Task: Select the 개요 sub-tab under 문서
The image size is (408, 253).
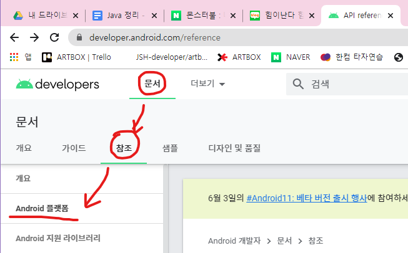Action: pyautogui.click(x=24, y=148)
